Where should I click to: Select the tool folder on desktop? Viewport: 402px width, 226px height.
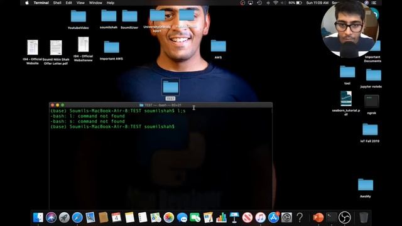tap(347, 72)
